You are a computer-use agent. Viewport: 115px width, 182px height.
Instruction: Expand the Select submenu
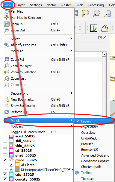[x=38, y=39]
